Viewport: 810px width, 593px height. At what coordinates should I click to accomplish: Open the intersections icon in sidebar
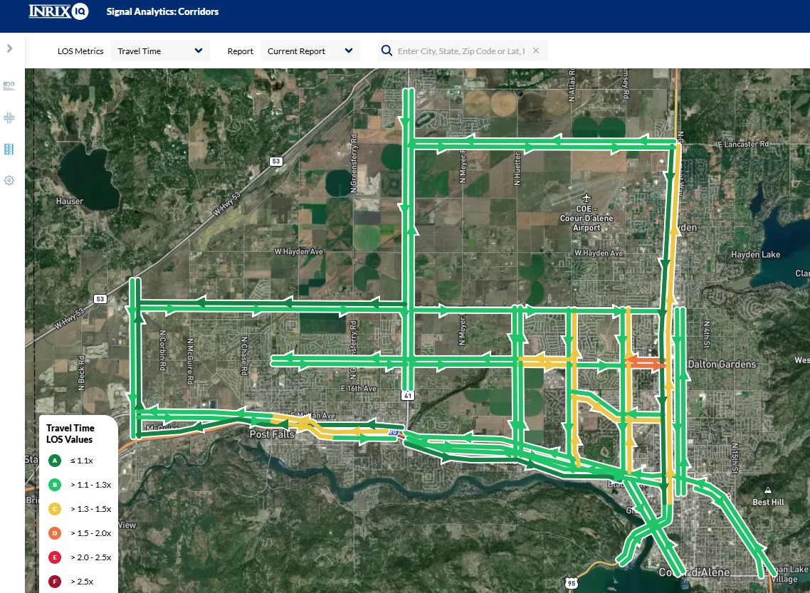click(9, 117)
